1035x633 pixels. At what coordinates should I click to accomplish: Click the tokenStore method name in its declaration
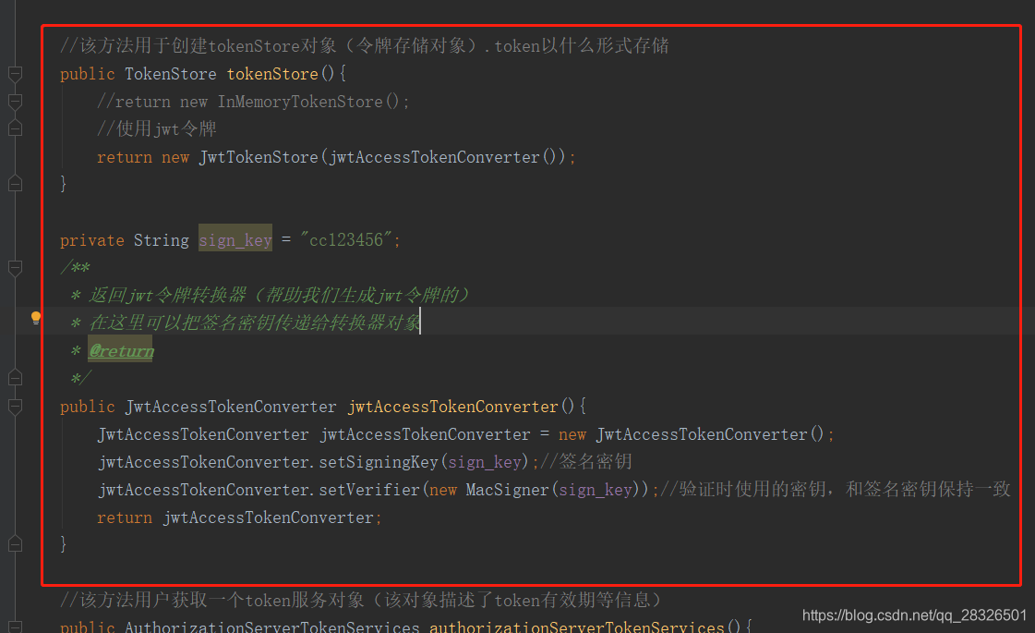point(272,74)
